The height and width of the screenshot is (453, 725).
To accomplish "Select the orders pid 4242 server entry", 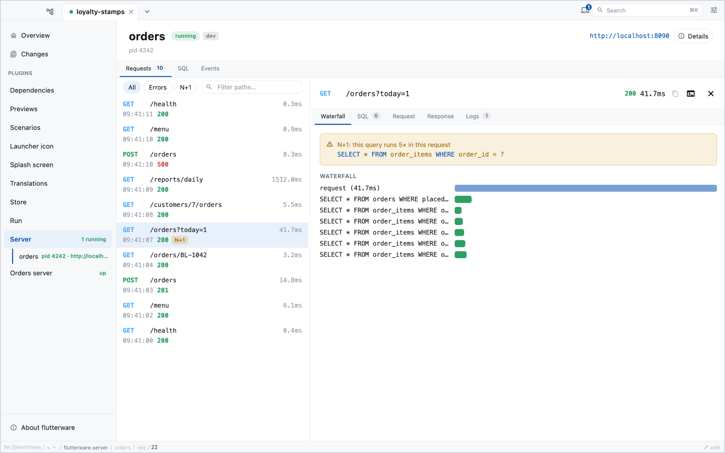I will [63, 256].
